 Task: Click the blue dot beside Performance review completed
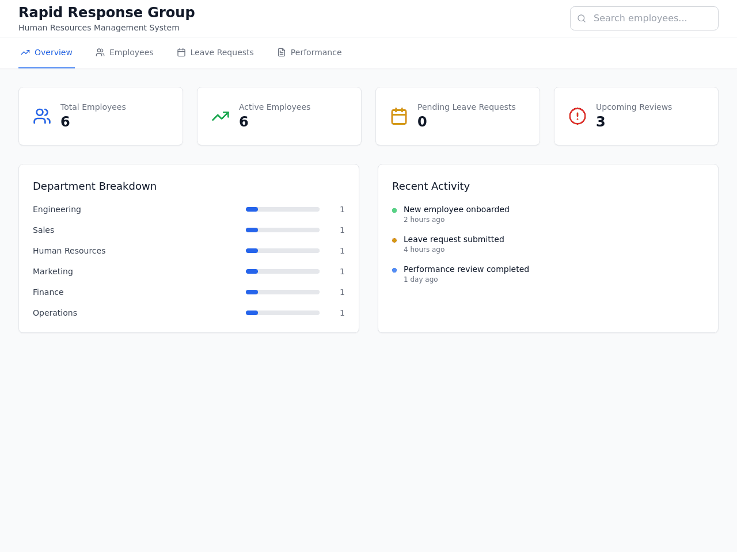point(394,270)
